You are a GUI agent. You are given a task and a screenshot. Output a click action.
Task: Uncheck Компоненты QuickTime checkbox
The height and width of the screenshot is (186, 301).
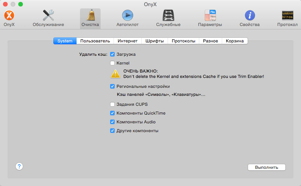[112, 113]
